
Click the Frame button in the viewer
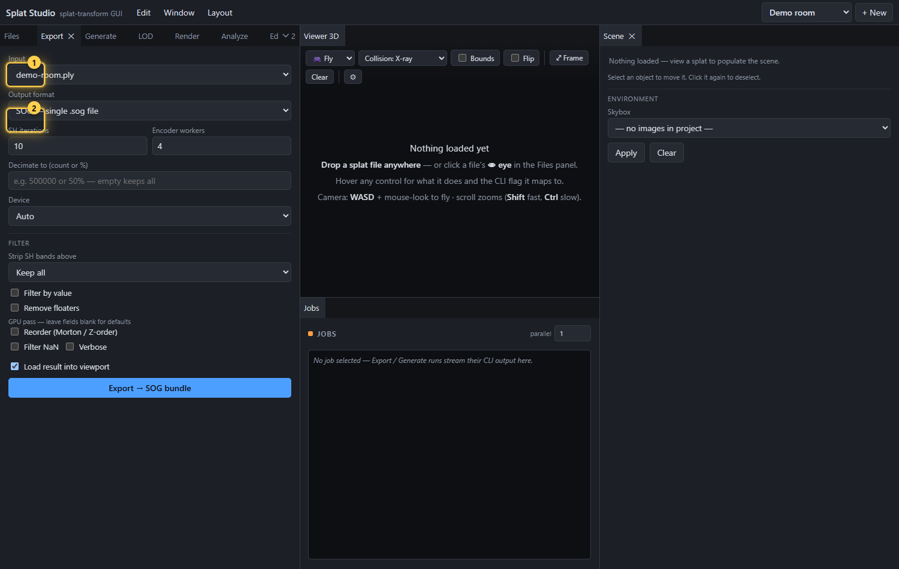click(569, 58)
